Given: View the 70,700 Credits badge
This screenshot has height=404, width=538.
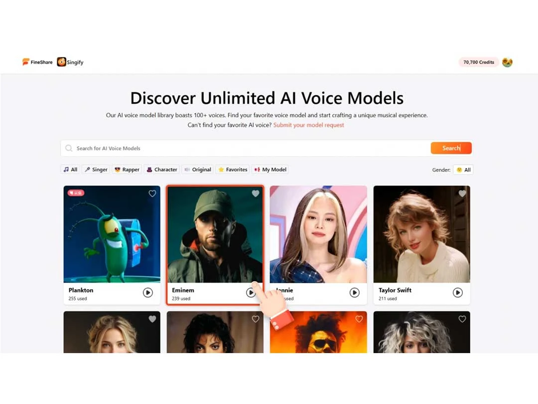Looking at the screenshot, I should (x=479, y=62).
